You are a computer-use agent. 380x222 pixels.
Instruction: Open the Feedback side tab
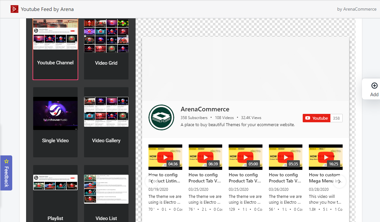pyautogui.click(x=6, y=173)
